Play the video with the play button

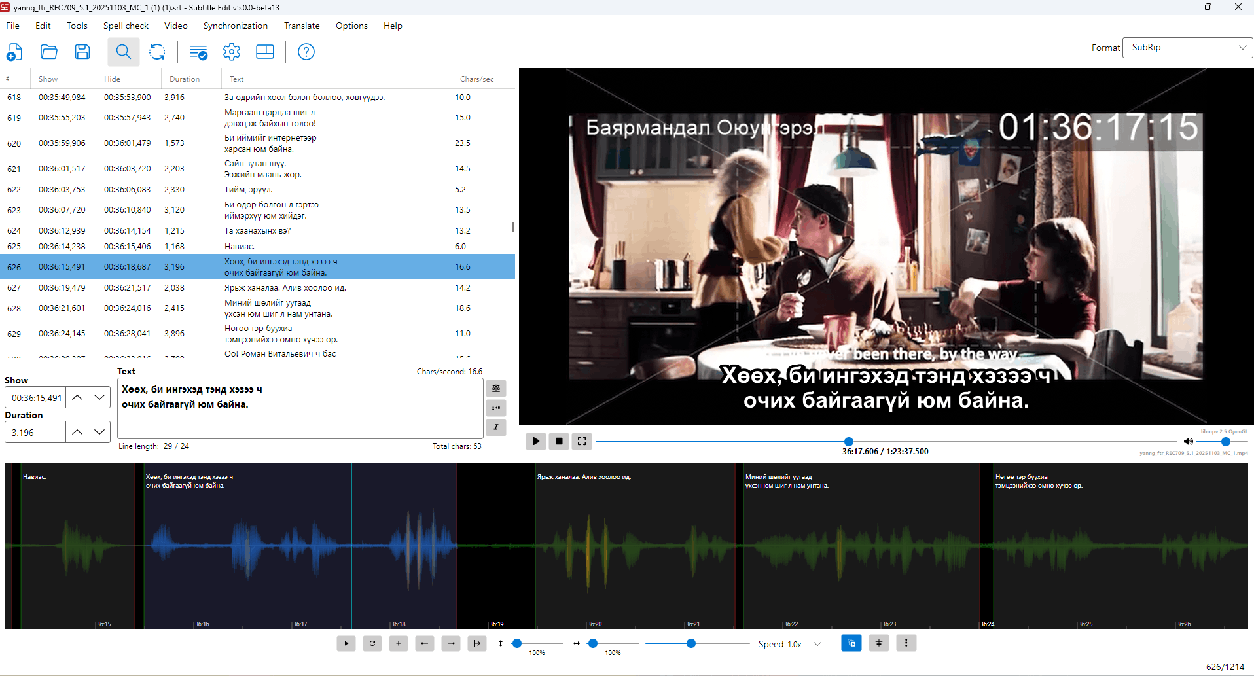click(535, 441)
